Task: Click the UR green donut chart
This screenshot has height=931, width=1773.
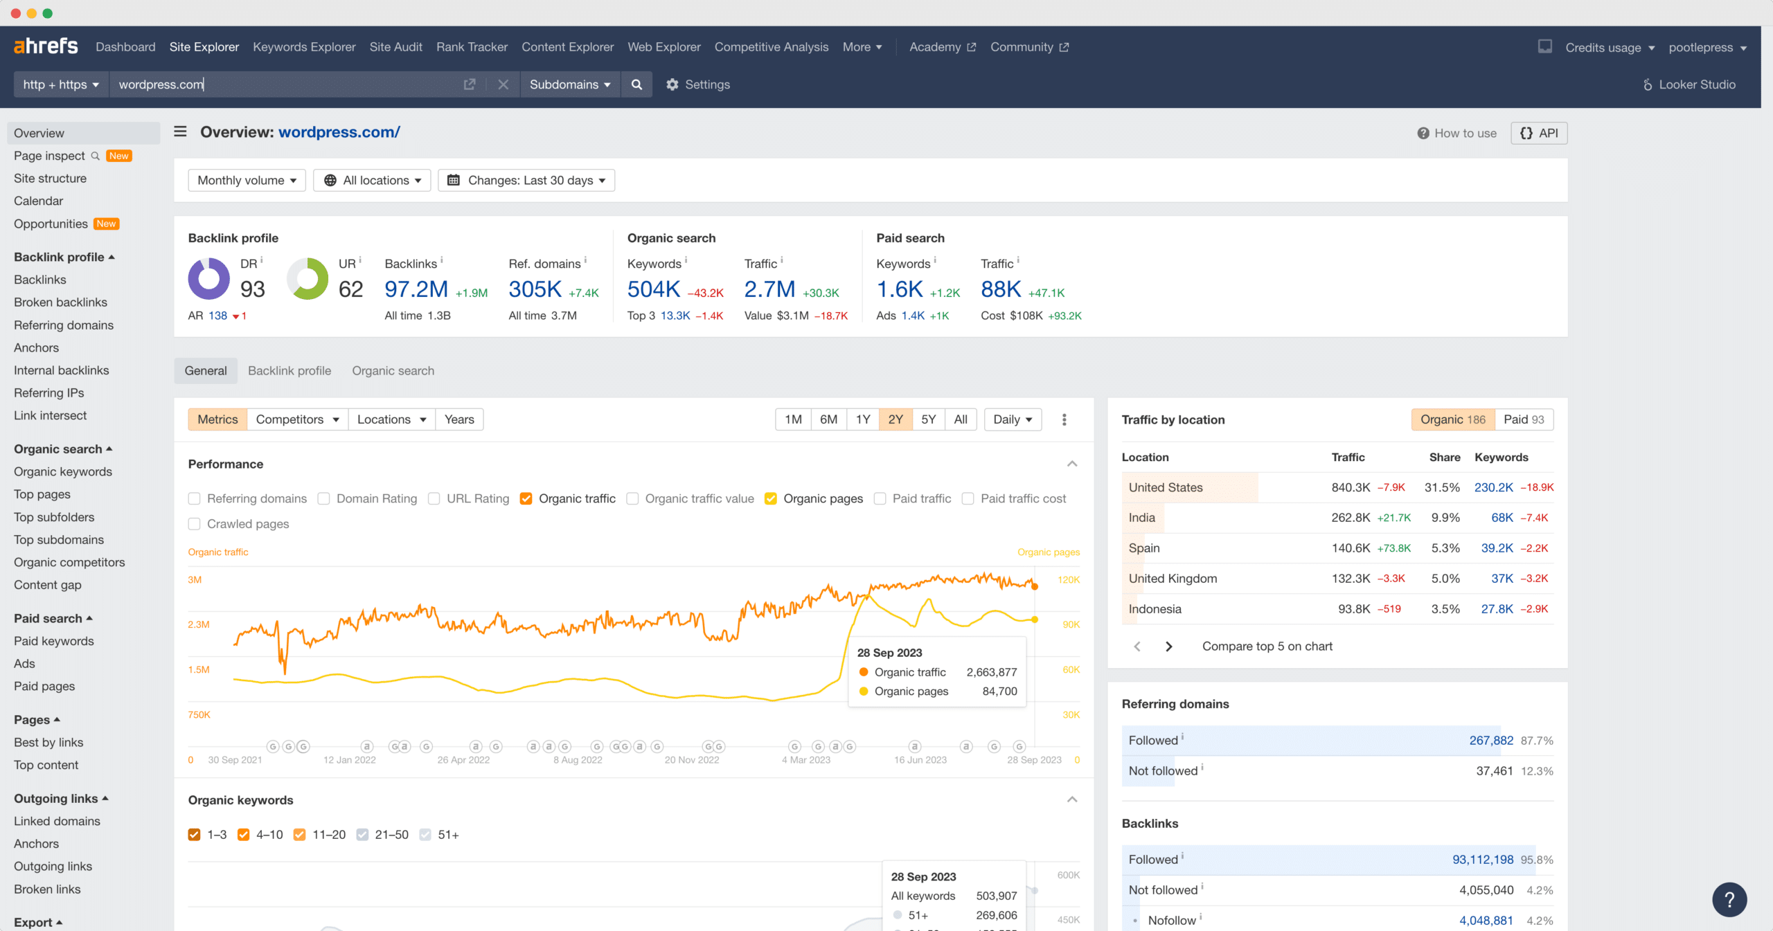Action: click(308, 278)
